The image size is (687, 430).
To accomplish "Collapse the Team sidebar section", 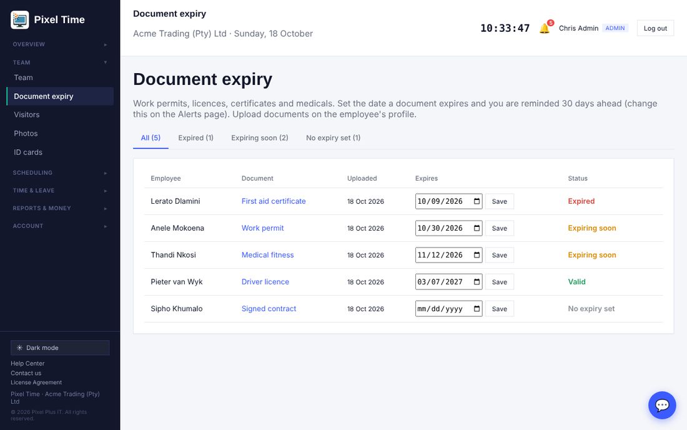I will pos(60,62).
